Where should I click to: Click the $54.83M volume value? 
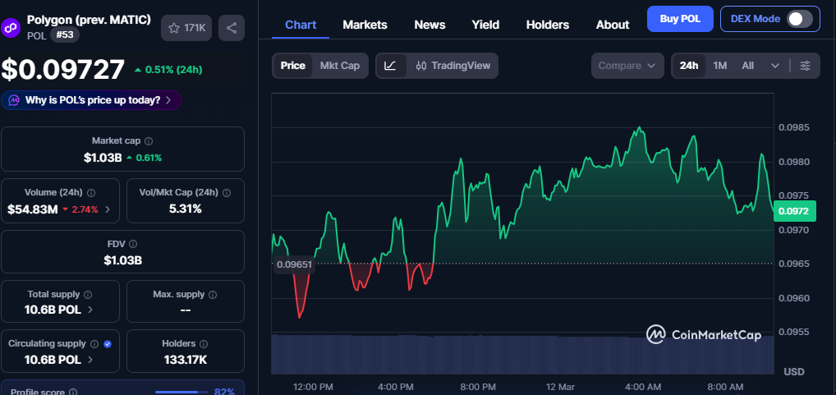[x=33, y=209]
